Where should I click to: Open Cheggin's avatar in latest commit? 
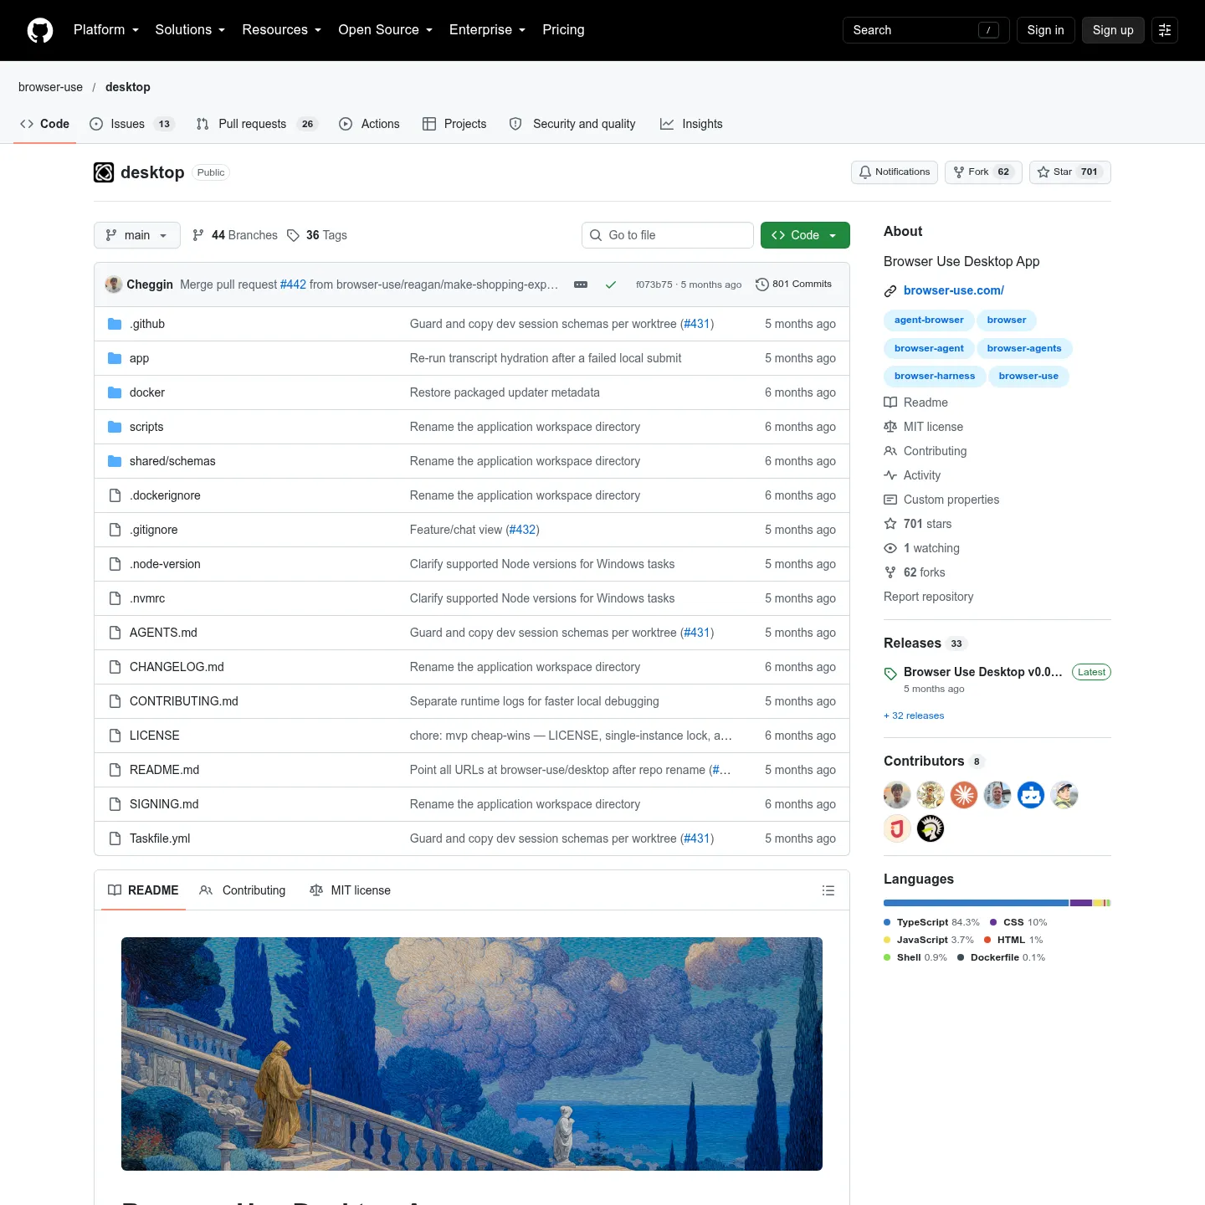[114, 285]
